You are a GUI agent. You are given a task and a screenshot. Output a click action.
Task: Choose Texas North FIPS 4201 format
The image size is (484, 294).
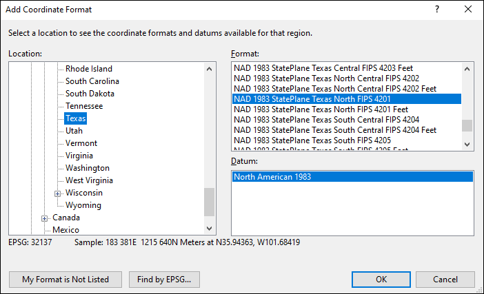[x=347, y=99]
